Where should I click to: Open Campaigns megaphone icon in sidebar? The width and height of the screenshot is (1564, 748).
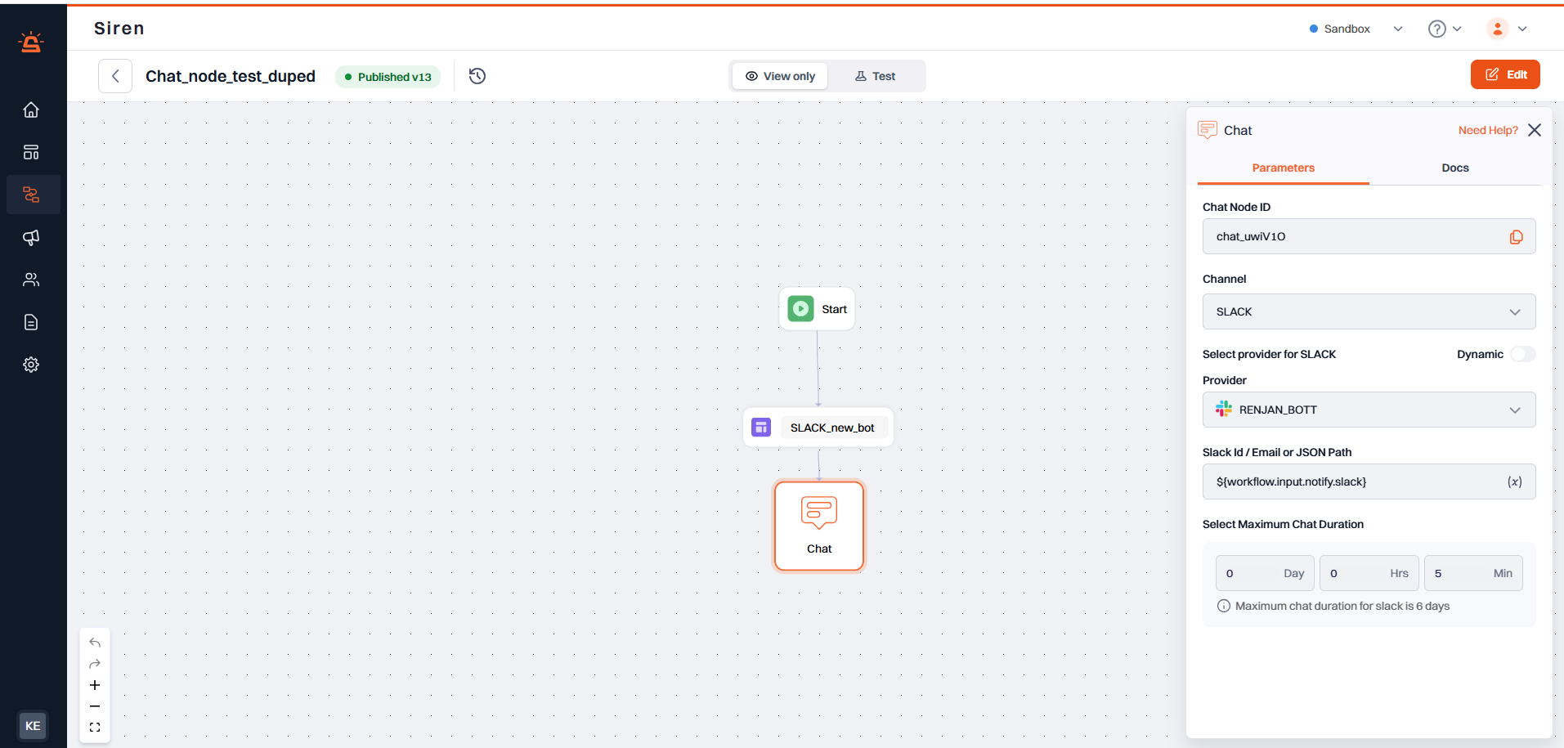point(31,237)
